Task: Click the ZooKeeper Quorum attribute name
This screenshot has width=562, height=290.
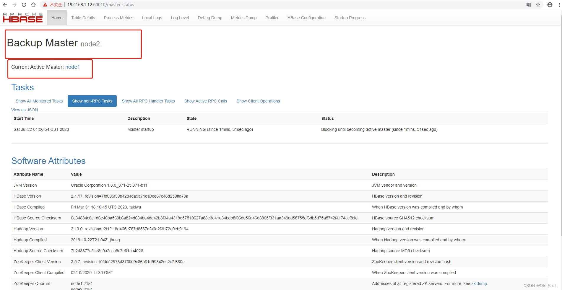Action: (x=32, y=284)
